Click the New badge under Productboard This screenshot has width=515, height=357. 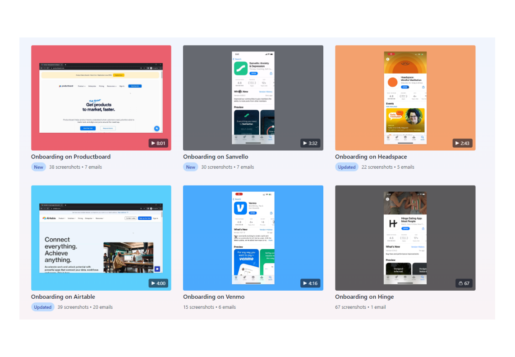(x=38, y=167)
